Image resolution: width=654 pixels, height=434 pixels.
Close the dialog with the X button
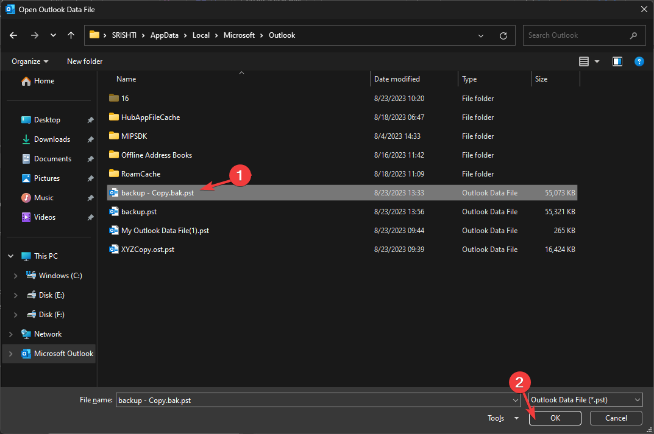click(644, 9)
